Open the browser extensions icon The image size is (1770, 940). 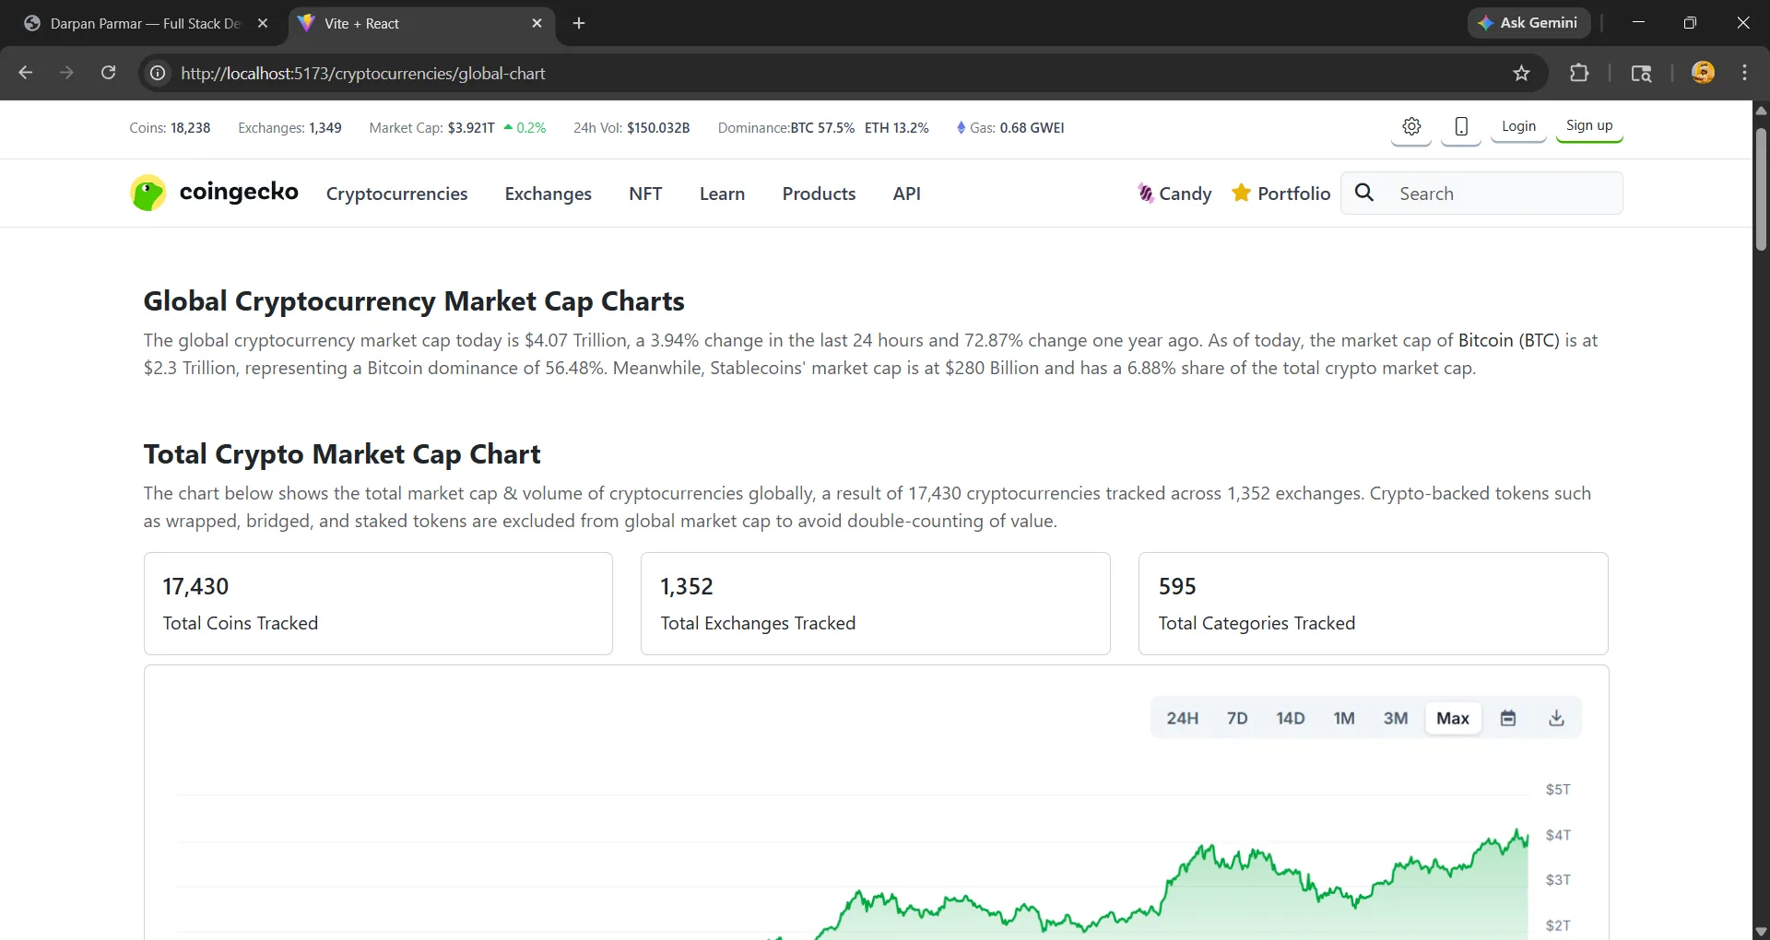click(x=1579, y=73)
